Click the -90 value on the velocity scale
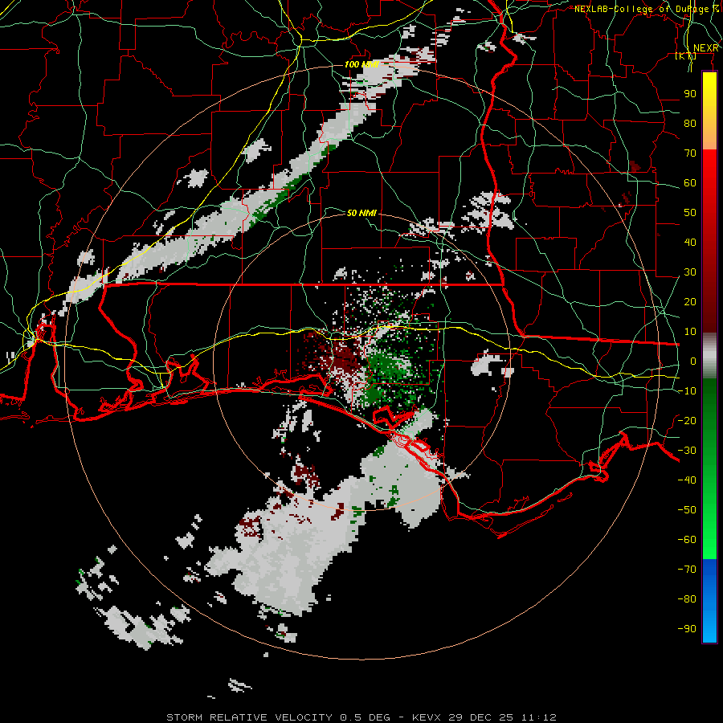 tap(687, 628)
